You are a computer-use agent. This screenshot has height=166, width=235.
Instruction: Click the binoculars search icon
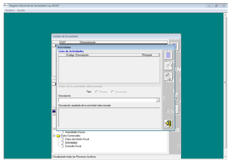tap(54, 111)
